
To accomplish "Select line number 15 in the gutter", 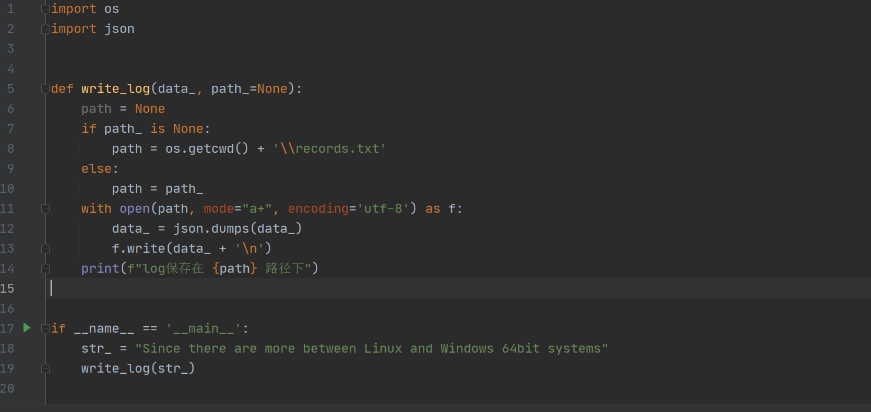I will tap(7, 289).
